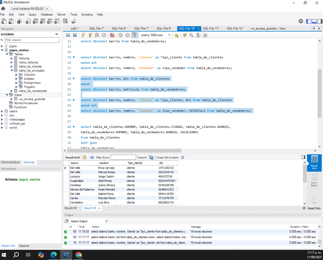
Task: Click the rollback transaction icon
Action: tap(128, 35)
